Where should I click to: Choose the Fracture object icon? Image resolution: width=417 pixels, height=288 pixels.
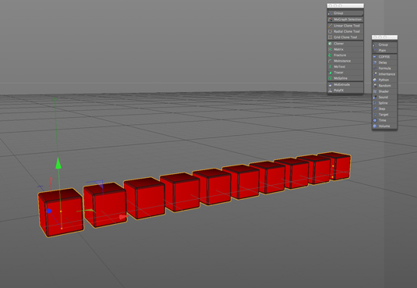pos(330,55)
